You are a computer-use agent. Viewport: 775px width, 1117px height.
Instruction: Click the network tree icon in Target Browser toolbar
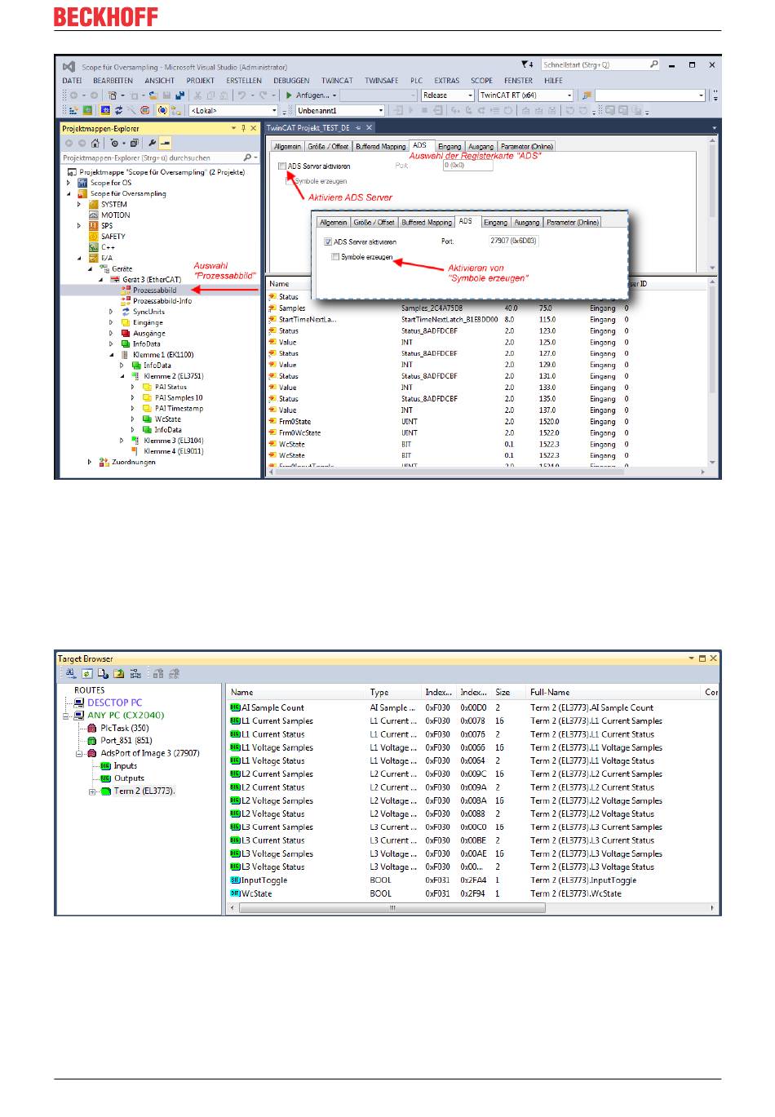click(135, 674)
